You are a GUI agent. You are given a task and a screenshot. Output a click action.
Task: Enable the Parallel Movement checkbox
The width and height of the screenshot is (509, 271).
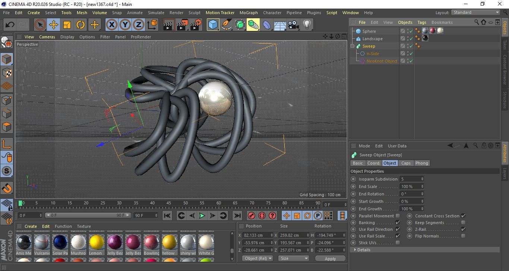[x=398, y=216]
